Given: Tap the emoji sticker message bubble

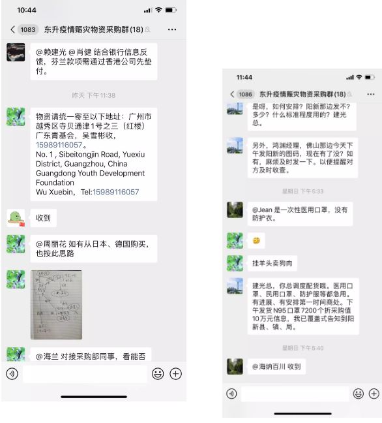Looking at the screenshot, I should point(256,240).
